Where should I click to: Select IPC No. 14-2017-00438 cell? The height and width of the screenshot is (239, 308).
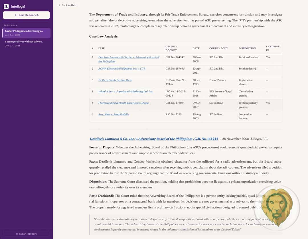[176, 94]
